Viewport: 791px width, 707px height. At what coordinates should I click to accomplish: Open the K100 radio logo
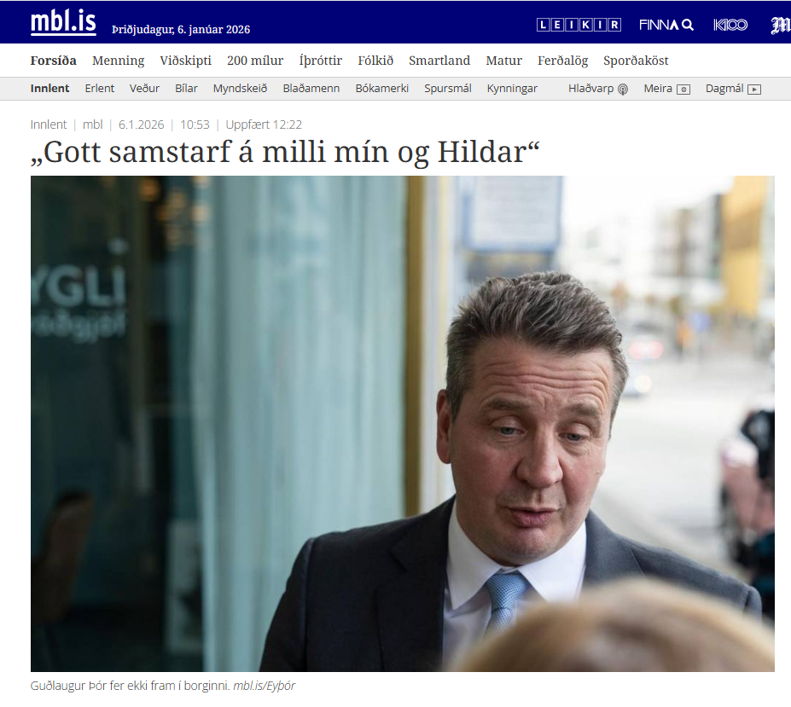pyautogui.click(x=730, y=25)
